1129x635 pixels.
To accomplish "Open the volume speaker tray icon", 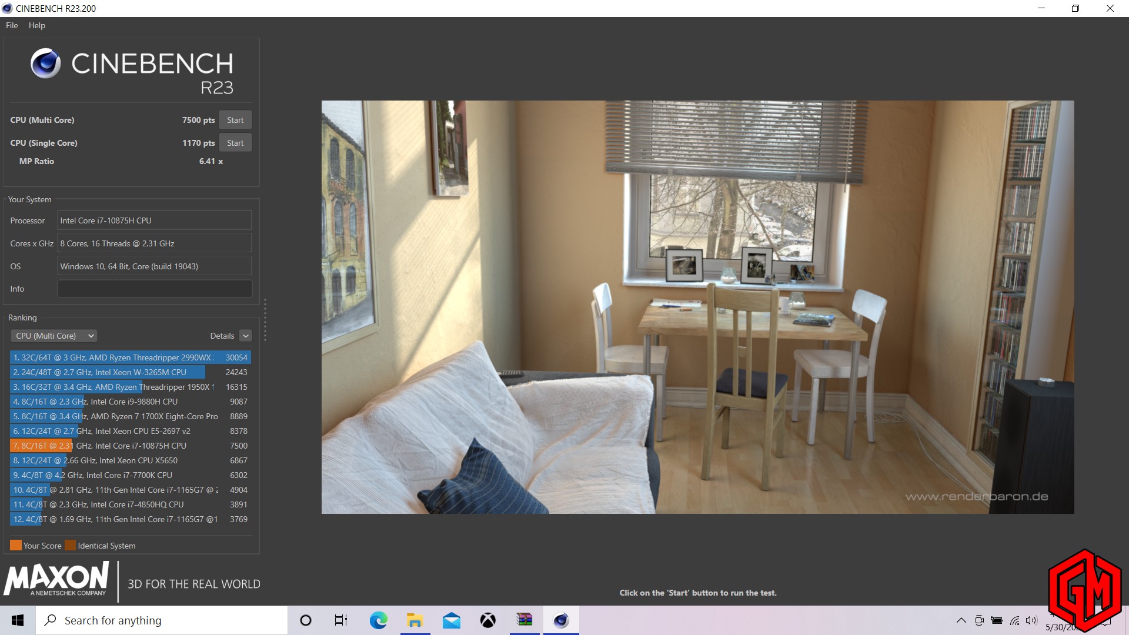I will [1031, 620].
